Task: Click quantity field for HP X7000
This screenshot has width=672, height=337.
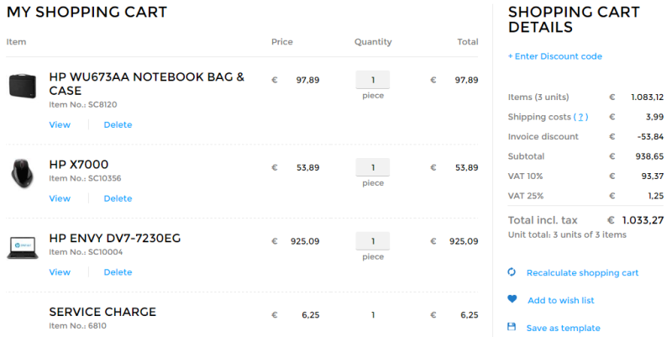Action: [x=373, y=168]
